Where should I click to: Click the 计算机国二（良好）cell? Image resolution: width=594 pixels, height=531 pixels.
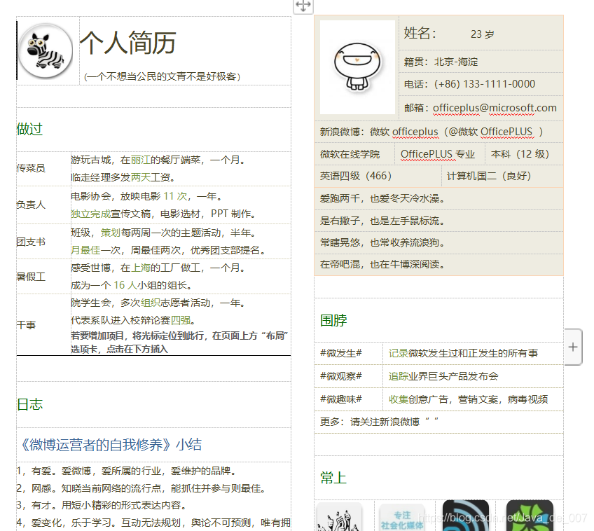pos(489,176)
